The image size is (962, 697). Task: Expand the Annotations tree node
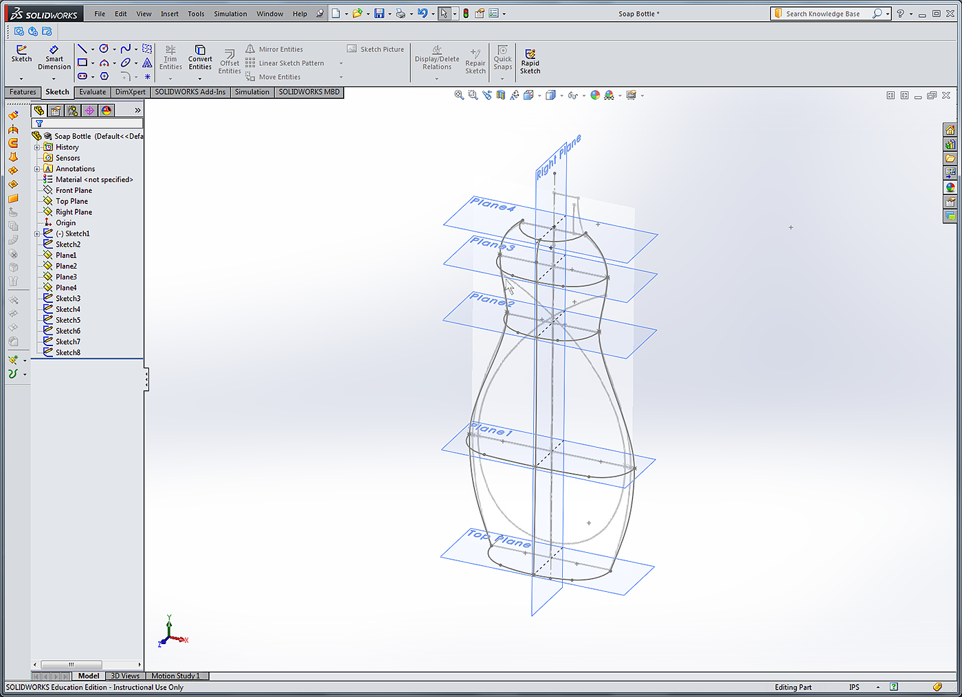pyautogui.click(x=37, y=169)
